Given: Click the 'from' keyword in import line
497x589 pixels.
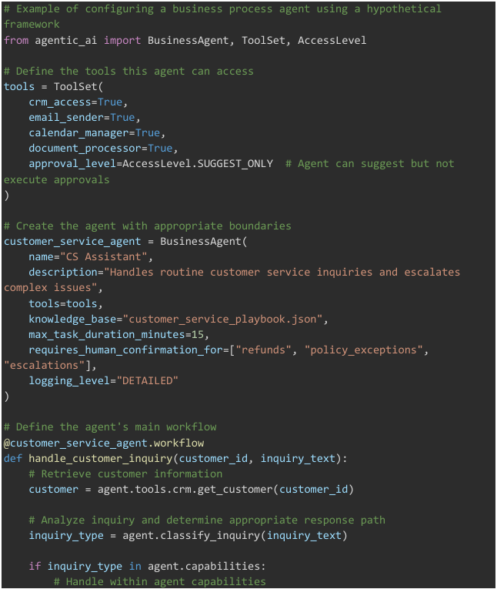Looking at the screenshot, I should tap(16, 40).
